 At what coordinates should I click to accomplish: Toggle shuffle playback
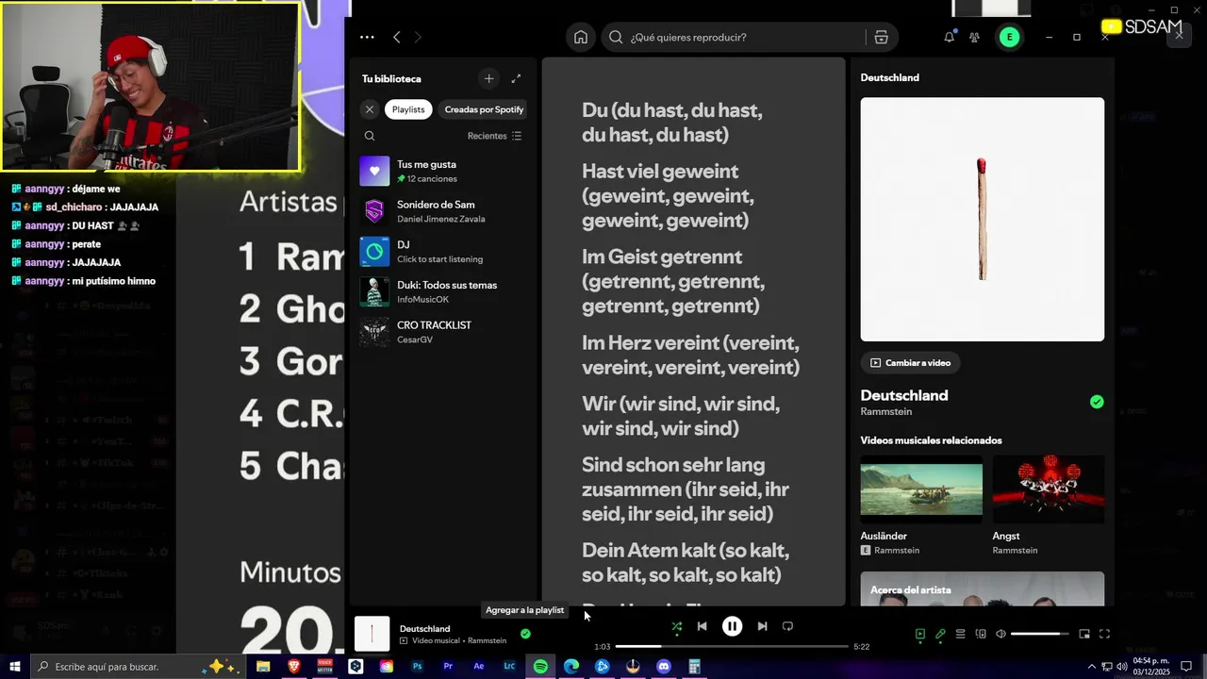pyautogui.click(x=676, y=626)
